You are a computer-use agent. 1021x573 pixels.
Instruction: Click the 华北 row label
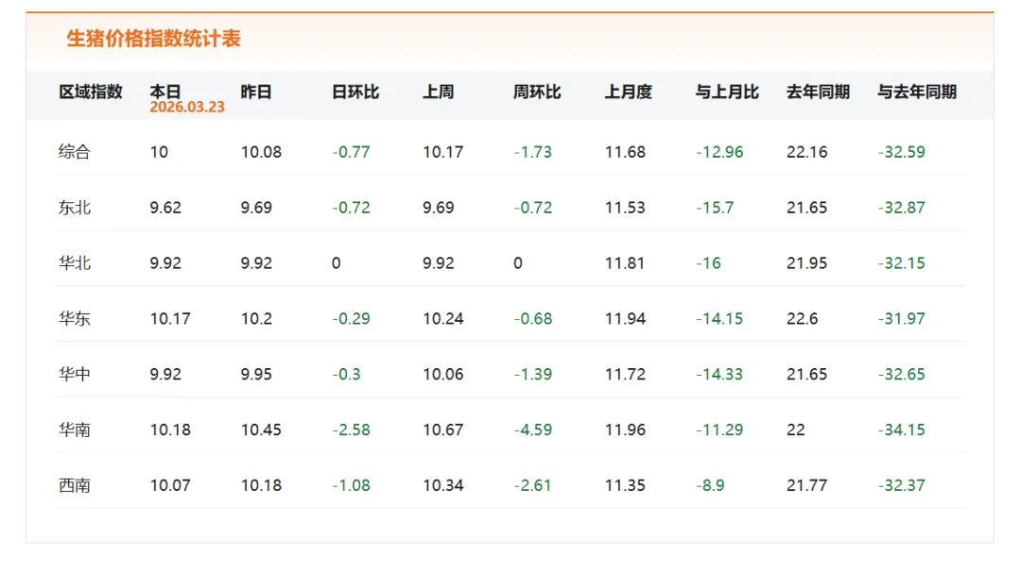pos(75,263)
